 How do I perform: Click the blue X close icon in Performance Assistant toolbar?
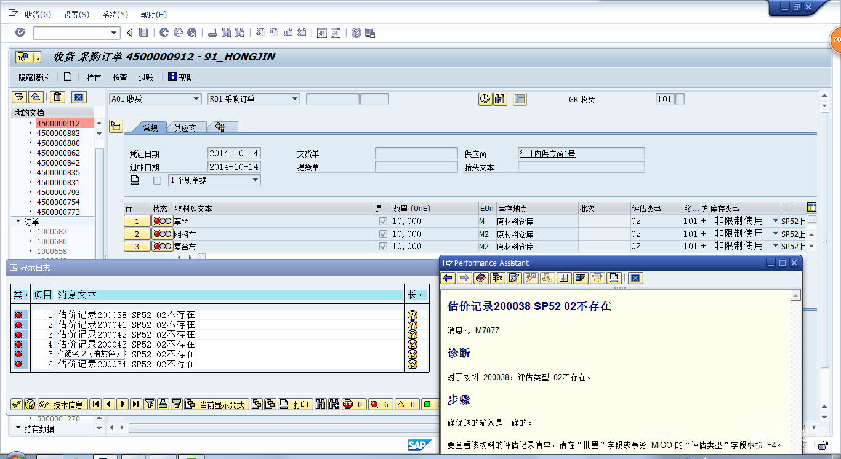[x=635, y=278]
